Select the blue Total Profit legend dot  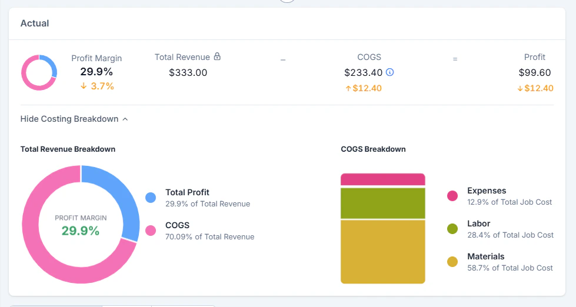point(151,198)
